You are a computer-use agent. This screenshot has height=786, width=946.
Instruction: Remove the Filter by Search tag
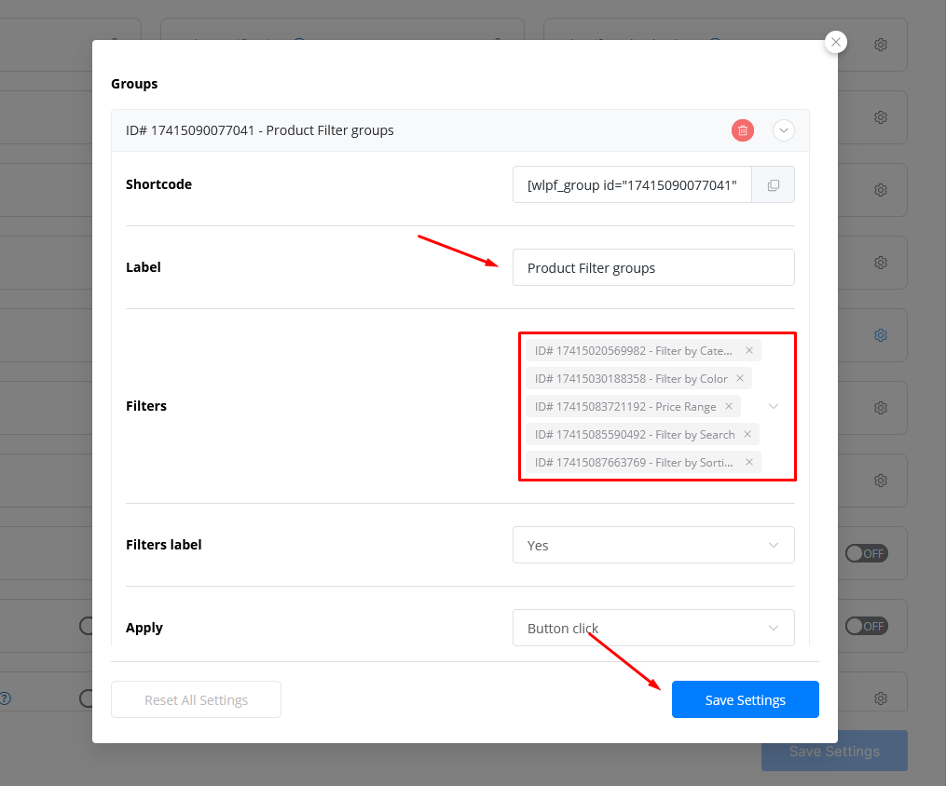click(747, 435)
